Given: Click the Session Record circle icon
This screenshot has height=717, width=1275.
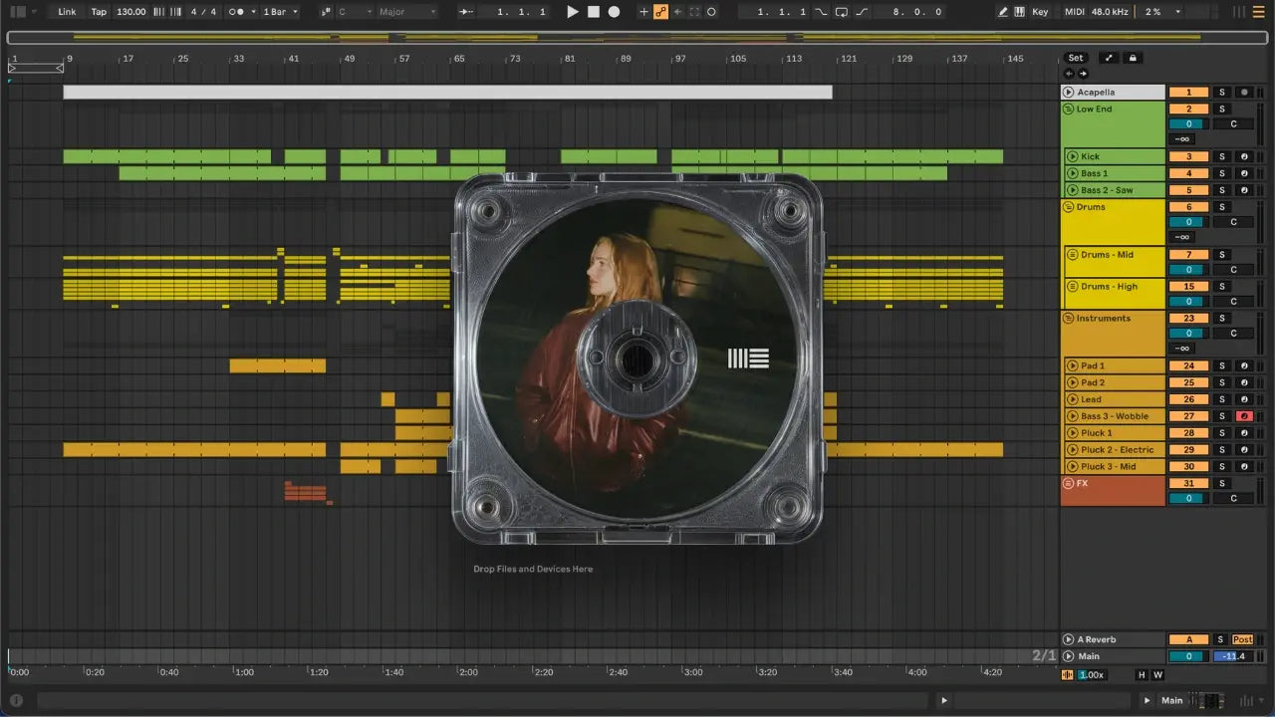Looking at the screenshot, I should (711, 12).
